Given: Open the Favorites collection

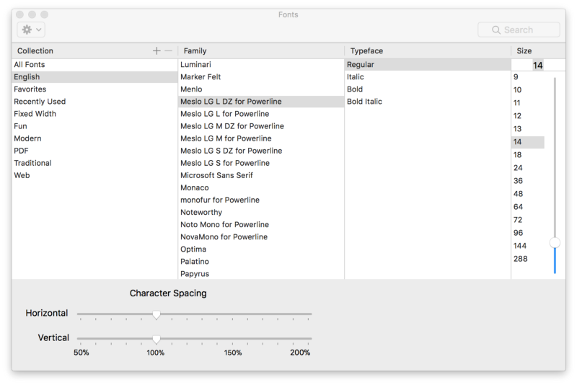Looking at the screenshot, I should click(94, 89).
